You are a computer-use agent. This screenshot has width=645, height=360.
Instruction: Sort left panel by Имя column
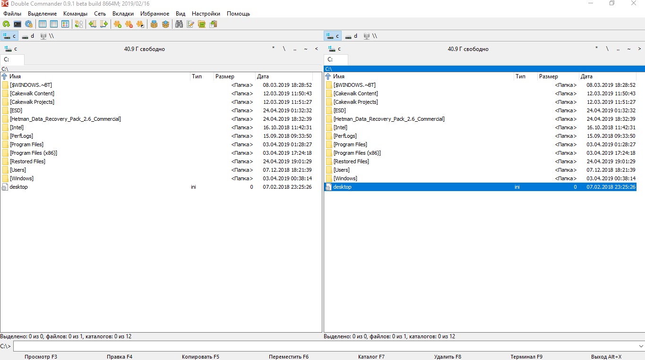95,76
